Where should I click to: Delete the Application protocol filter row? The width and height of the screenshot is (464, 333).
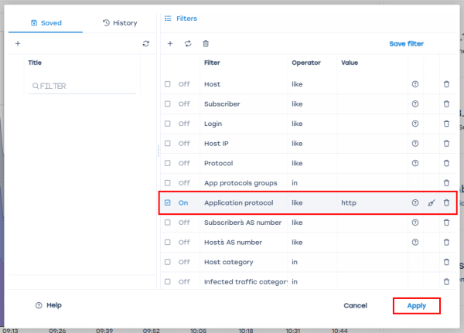tap(446, 202)
